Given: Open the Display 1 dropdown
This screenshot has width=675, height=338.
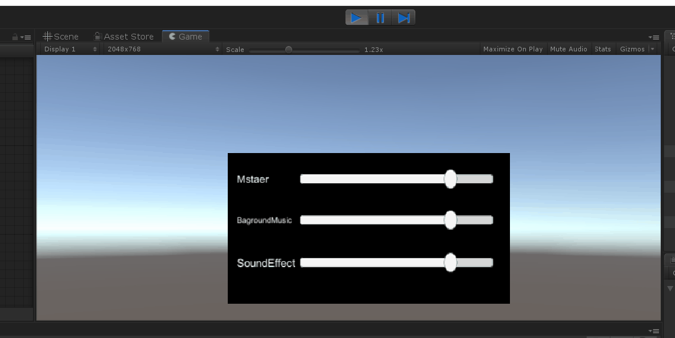Looking at the screenshot, I should (x=70, y=49).
